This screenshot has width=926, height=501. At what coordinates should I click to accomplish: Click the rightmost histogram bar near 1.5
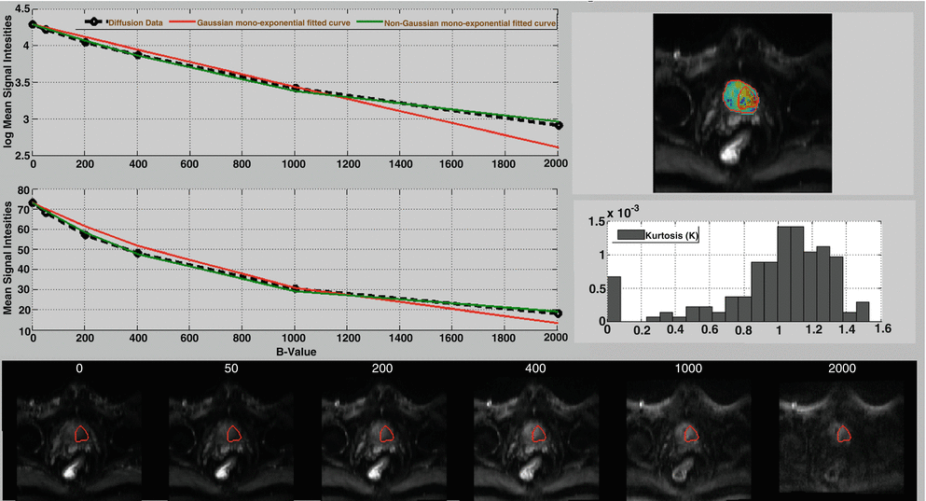(x=863, y=311)
